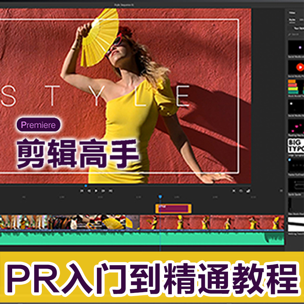The height and width of the screenshot is (304, 304).
Task: Switch to the Styles tab in the right panel
Action: (x=292, y=20)
